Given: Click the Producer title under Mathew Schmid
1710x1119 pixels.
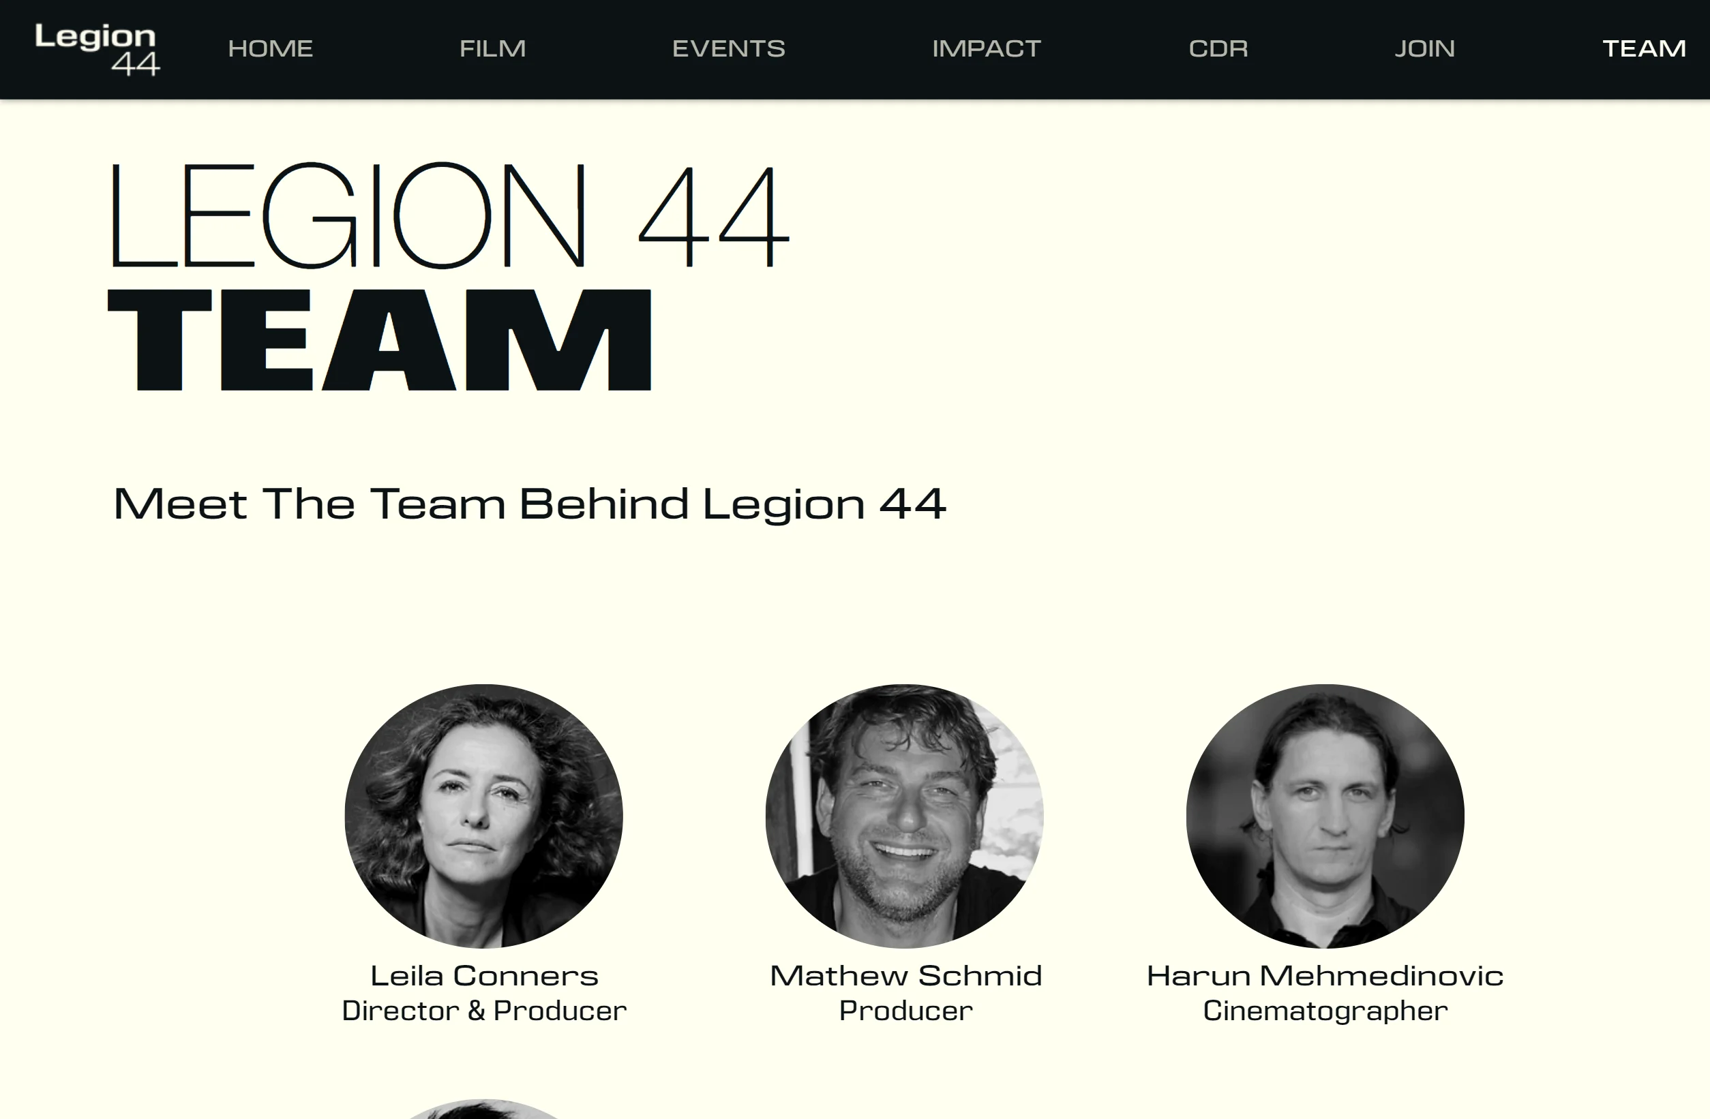Looking at the screenshot, I should [x=905, y=1011].
